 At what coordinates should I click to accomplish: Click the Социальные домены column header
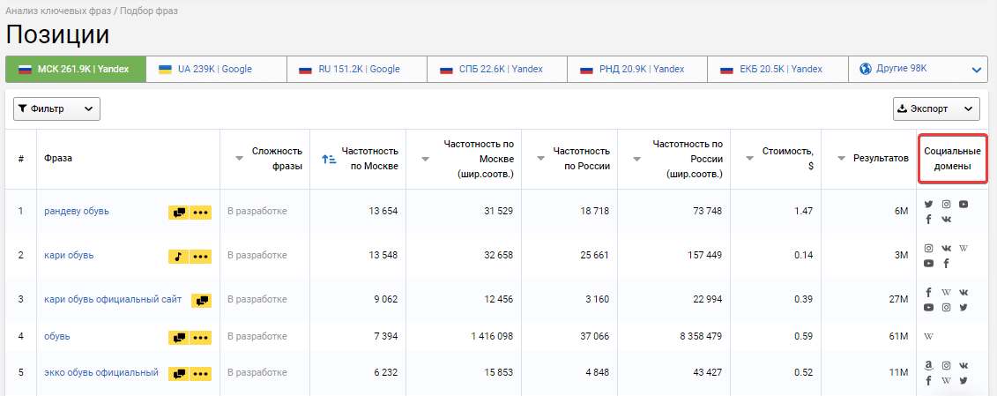[953, 159]
